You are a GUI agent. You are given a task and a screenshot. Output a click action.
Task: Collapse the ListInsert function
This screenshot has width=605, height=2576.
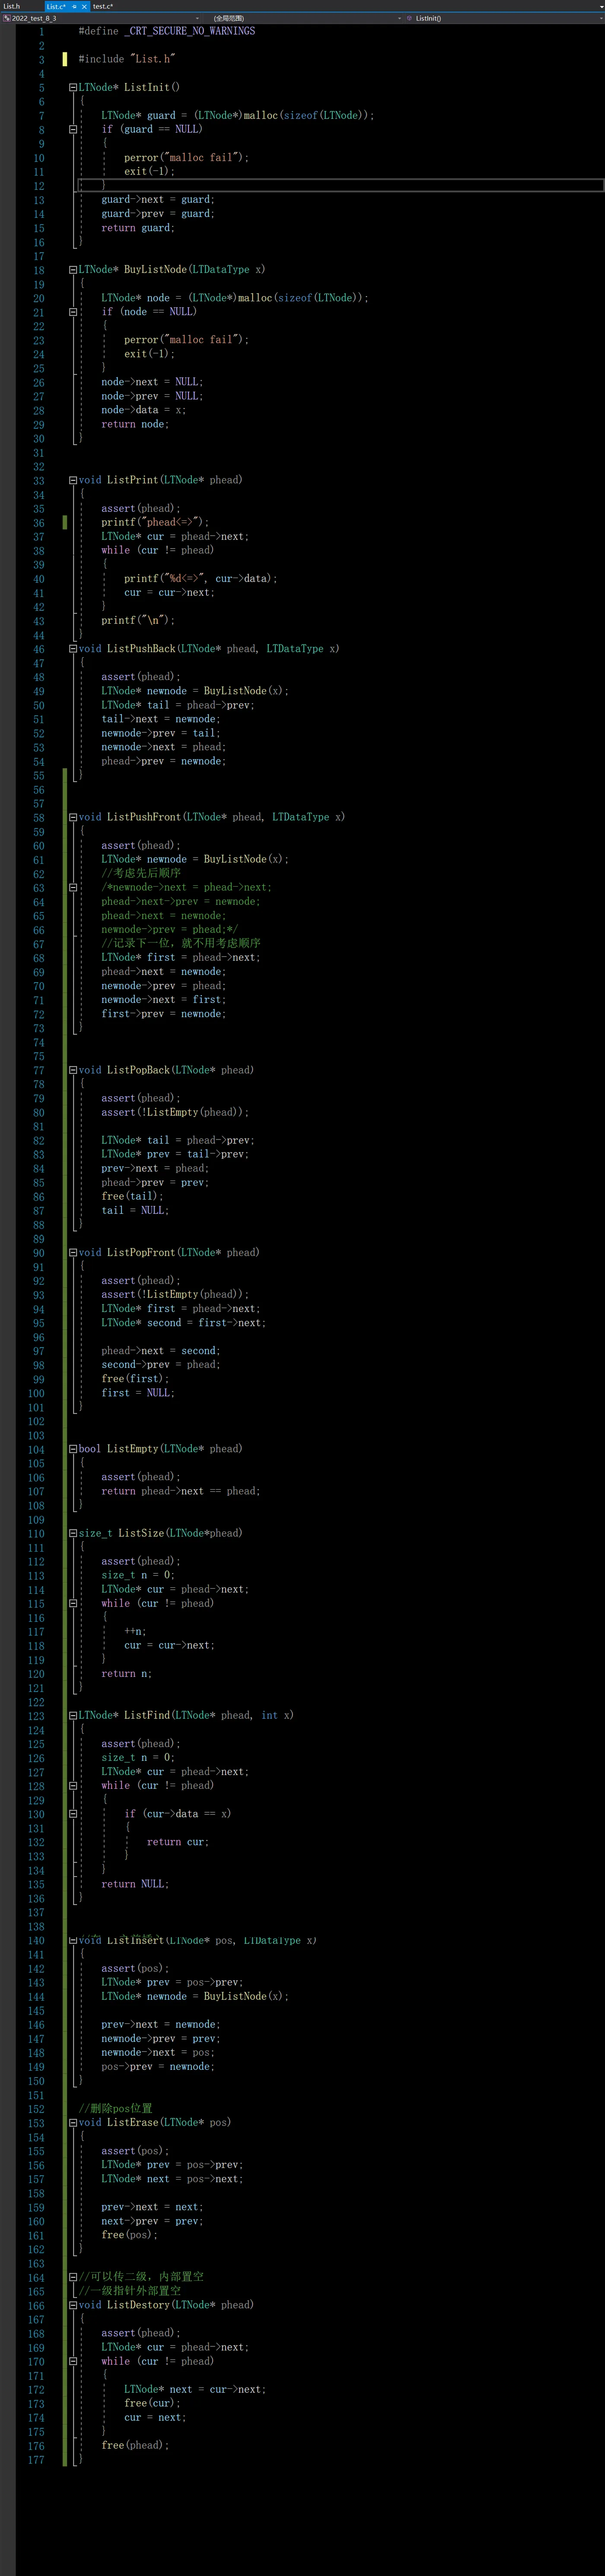coord(73,1940)
